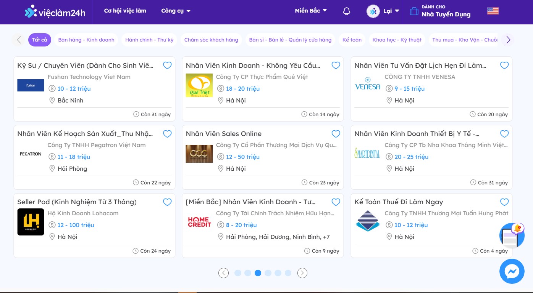Go to next job page arrow
This screenshot has height=293, width=533.
302,273
